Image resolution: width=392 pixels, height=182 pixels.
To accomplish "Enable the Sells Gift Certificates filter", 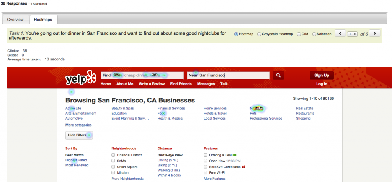I will (206, 167).
